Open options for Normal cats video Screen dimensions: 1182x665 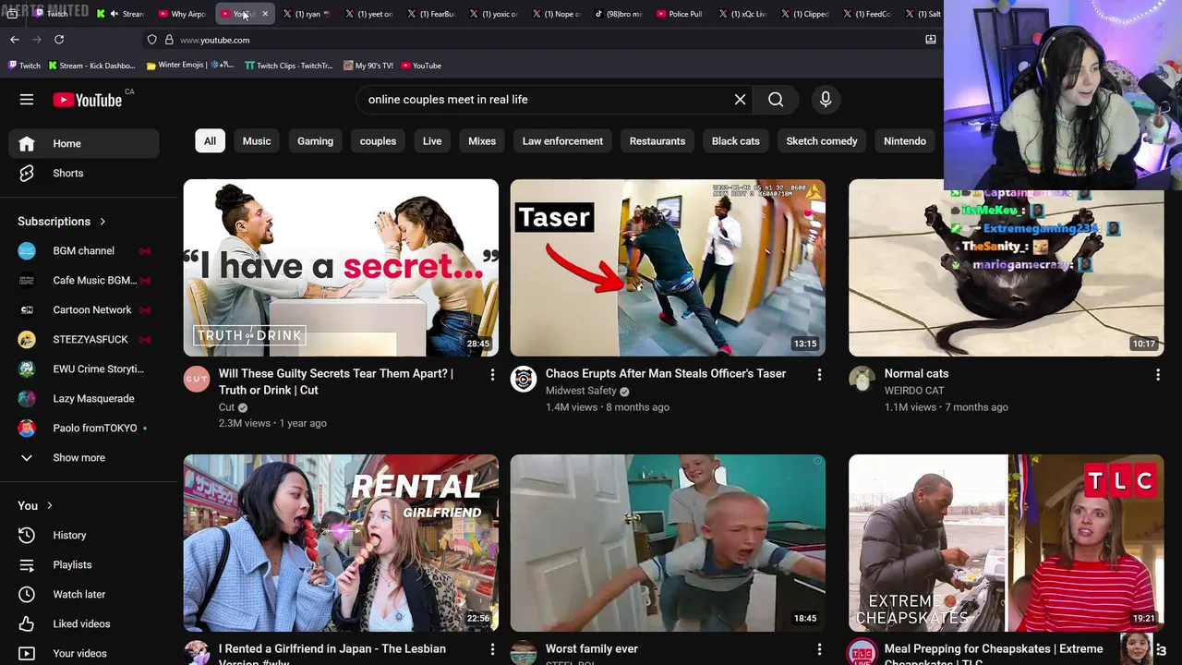pos(1158,374)
